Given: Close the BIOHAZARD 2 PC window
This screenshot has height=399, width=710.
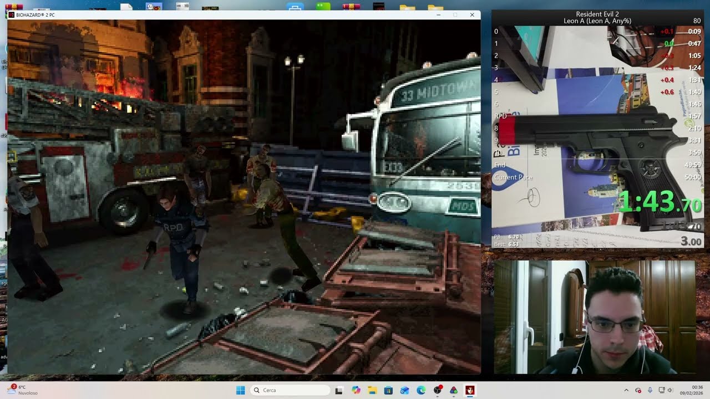Looking at the screenshot, I should pos(472,15).
